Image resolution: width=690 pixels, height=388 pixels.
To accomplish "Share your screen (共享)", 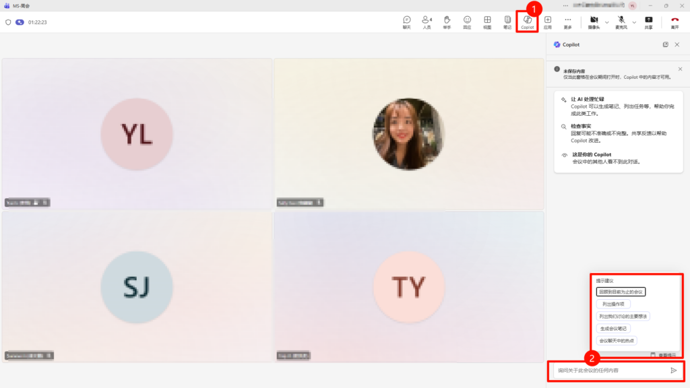I will pyautogui.click(x=648, y=22).
